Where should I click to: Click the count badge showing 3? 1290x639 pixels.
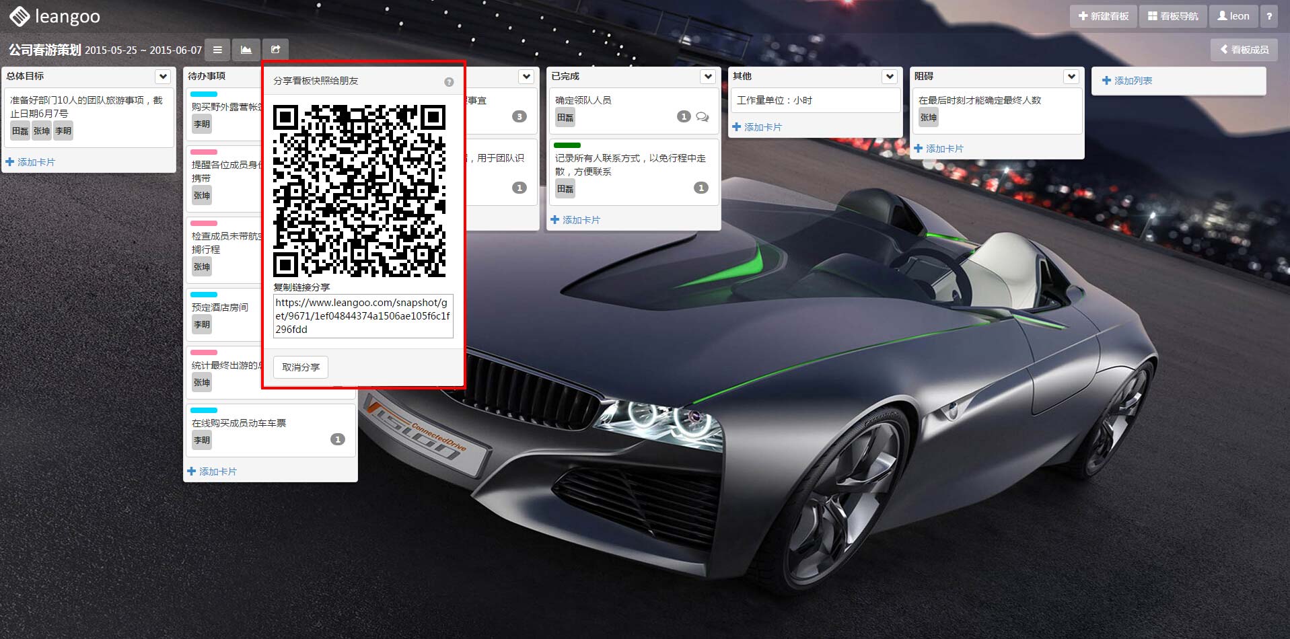(x=519, y=116)
